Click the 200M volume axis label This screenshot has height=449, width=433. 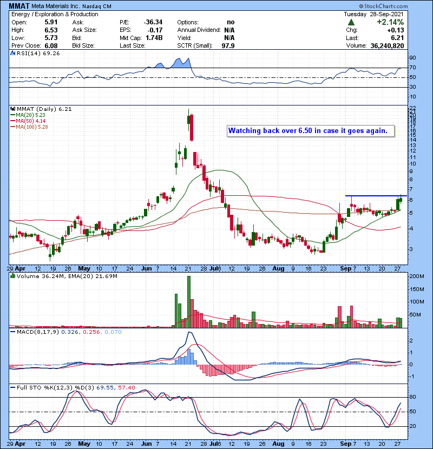(x=417, y=276)
